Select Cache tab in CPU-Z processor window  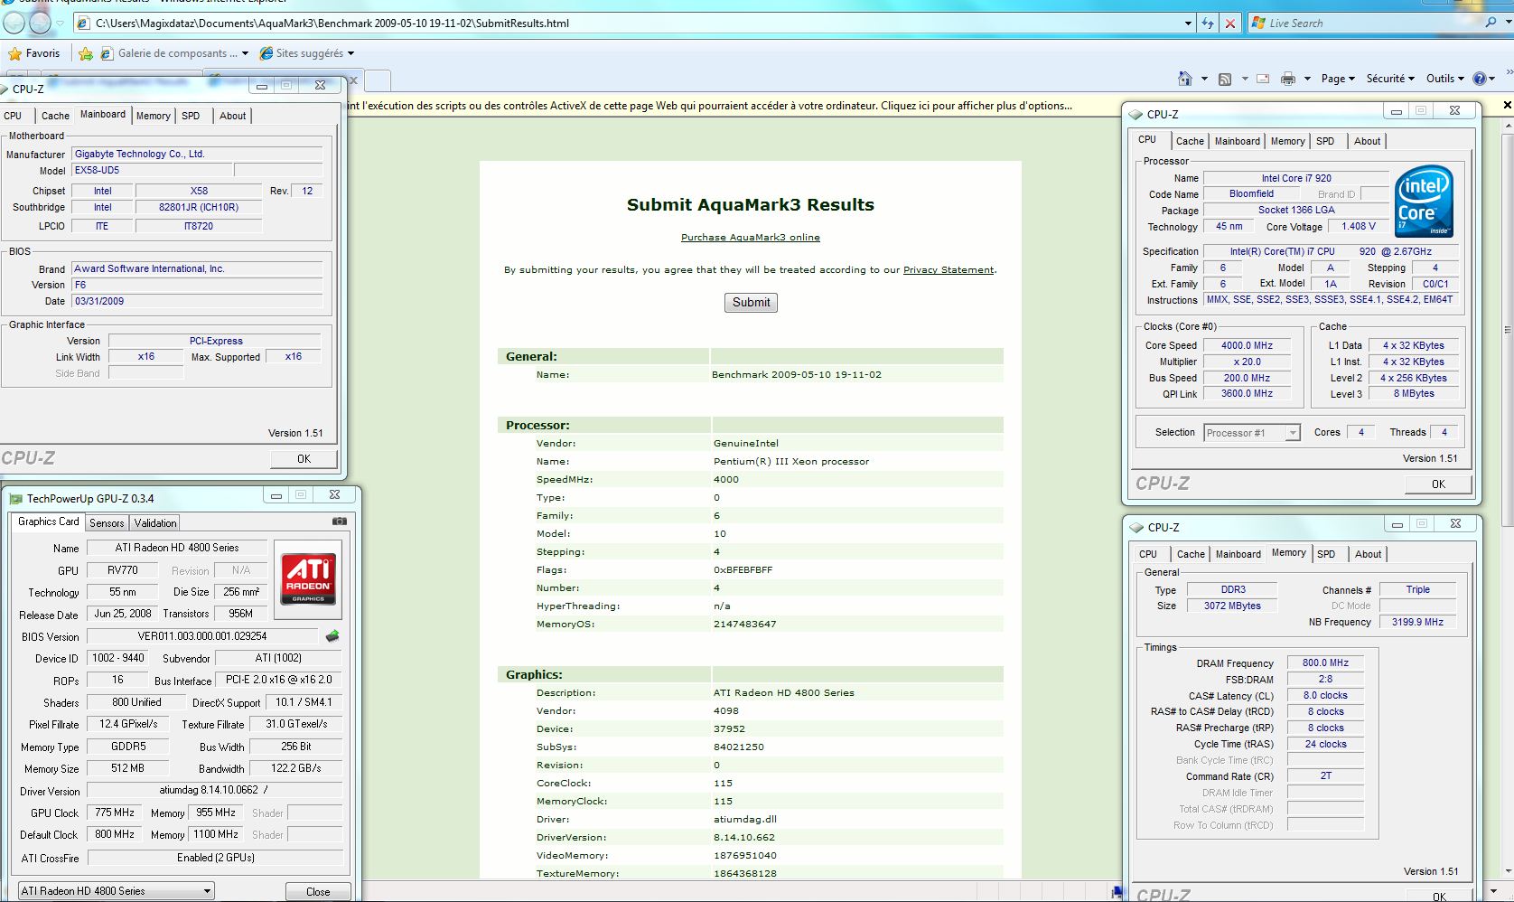click(x=1190, y=141)
